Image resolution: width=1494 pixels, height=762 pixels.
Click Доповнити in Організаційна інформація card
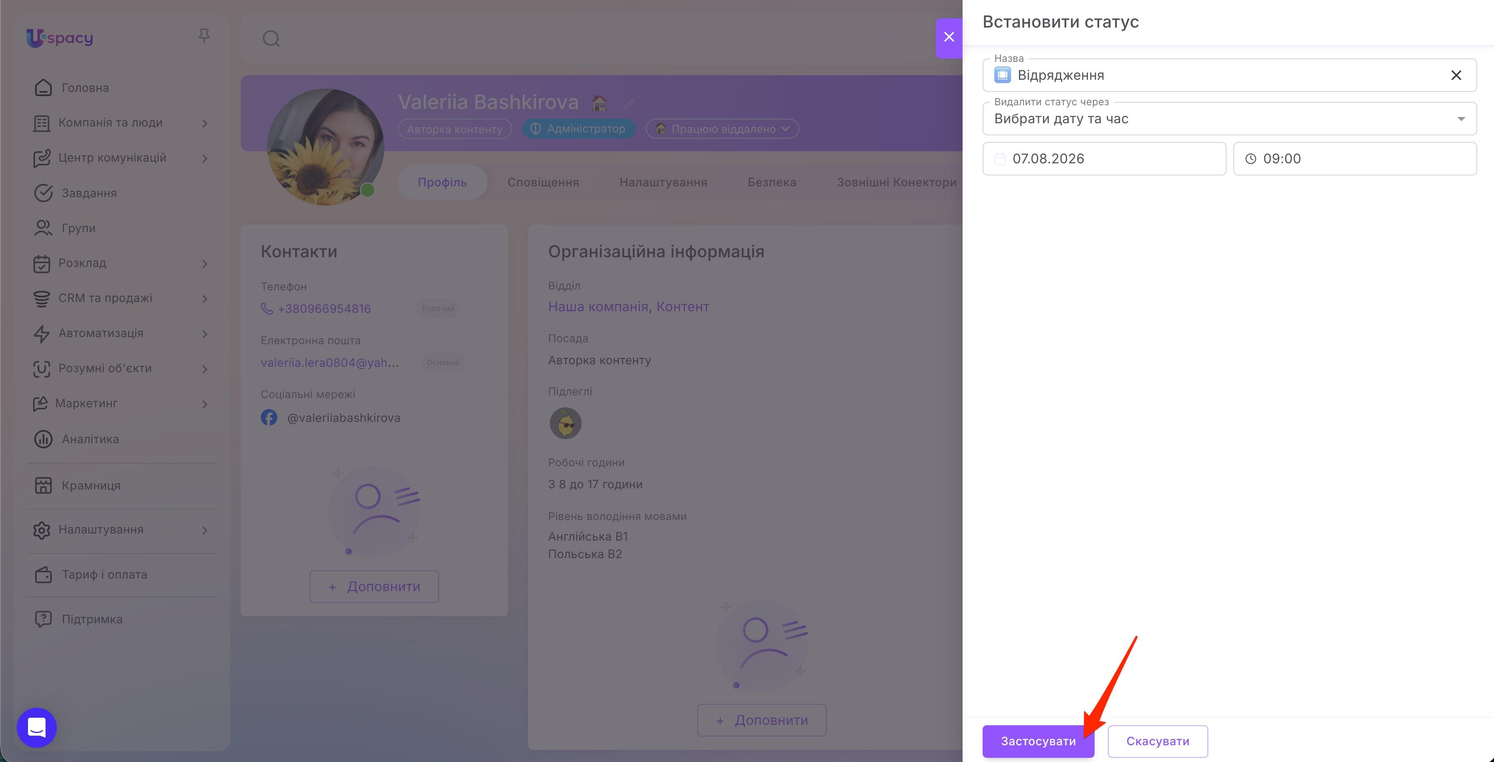762,720
